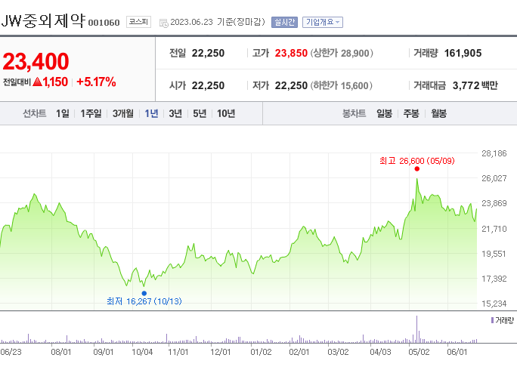Switch to 월봉 candlestick chart

point(439,113)
